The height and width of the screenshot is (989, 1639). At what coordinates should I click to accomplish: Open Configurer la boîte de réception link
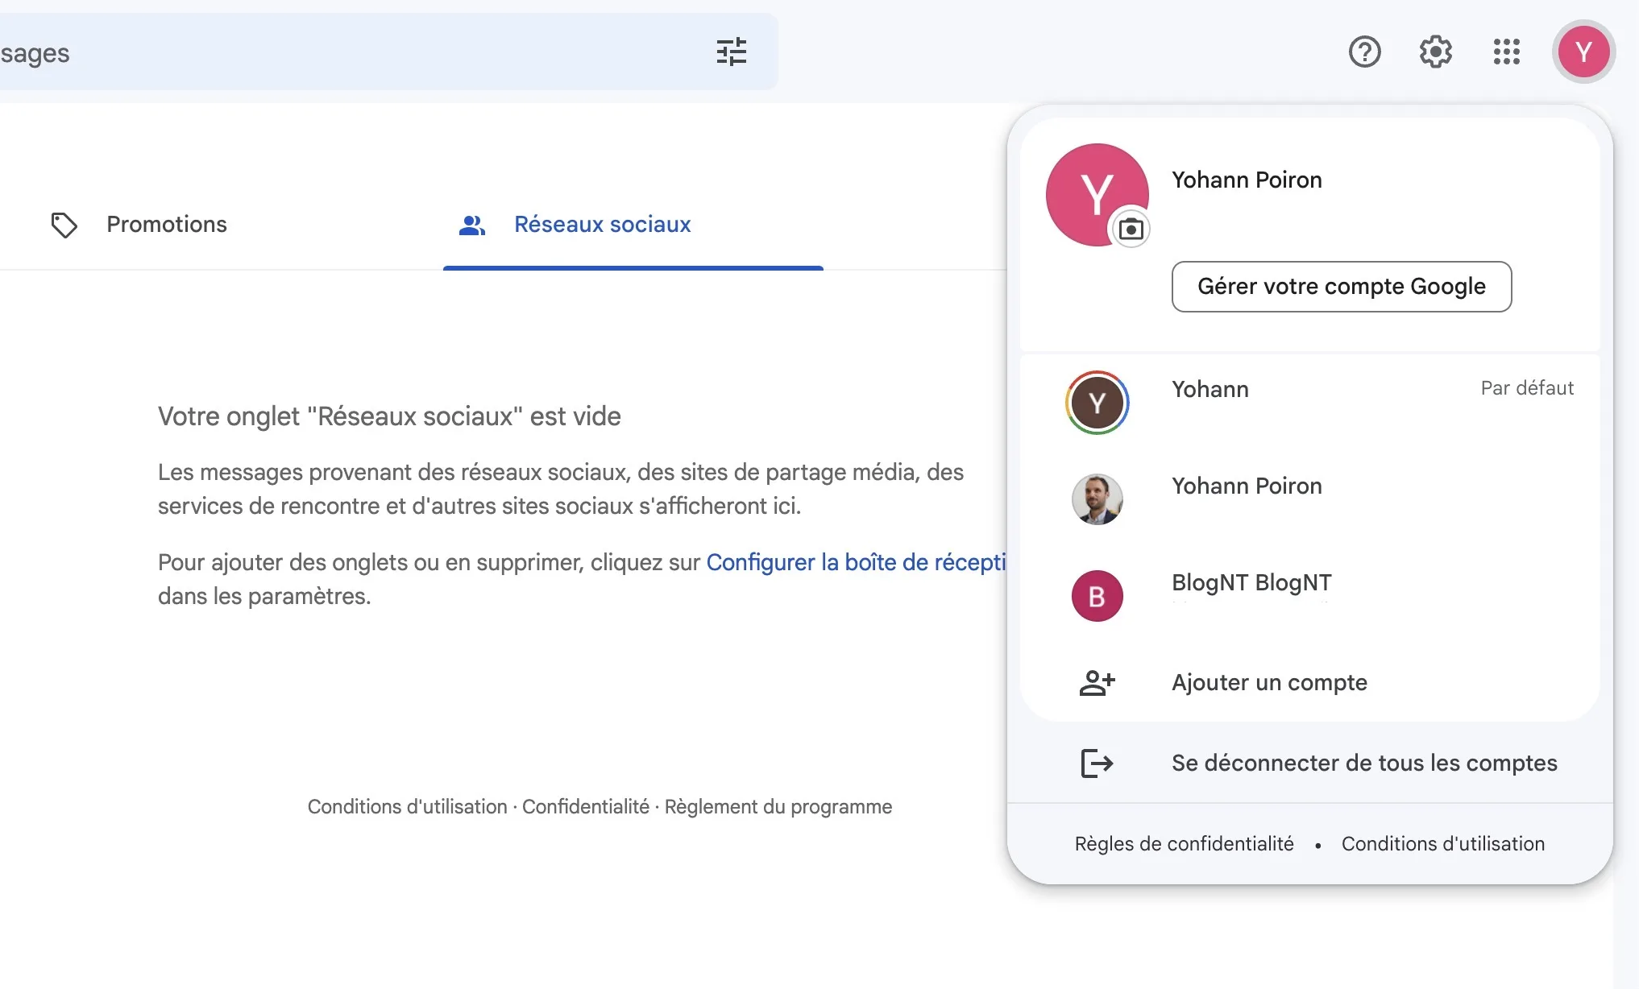click(855, 562)
